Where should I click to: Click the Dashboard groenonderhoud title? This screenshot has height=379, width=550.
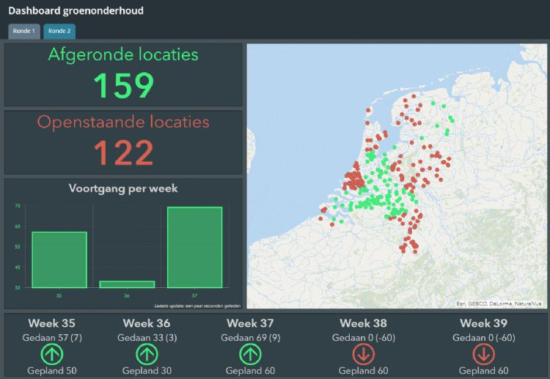76,11
